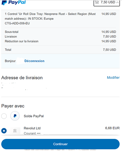Click Modifier to change delivery address

113,77
